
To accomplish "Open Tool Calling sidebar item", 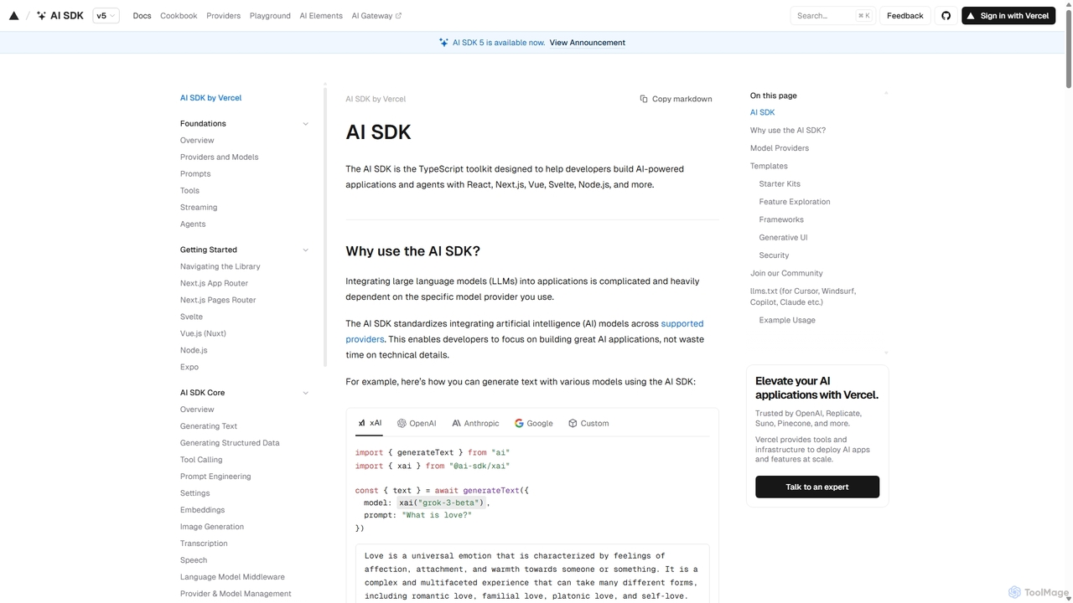I will tap(201, 460).
